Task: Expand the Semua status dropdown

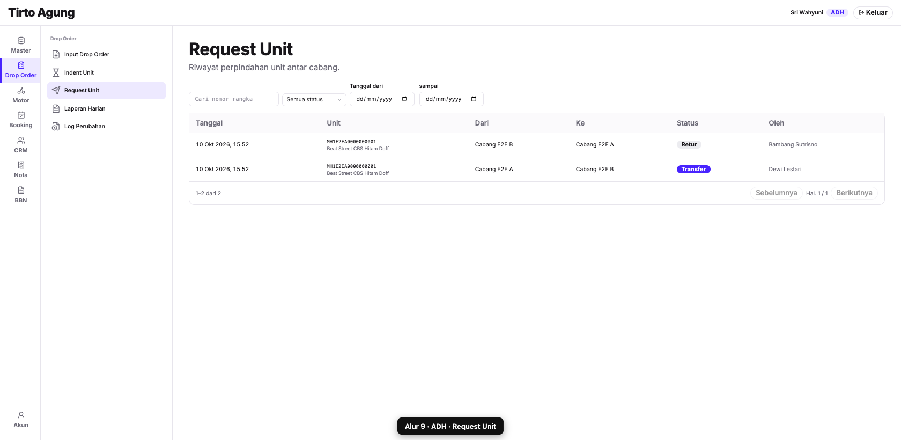Action: coord(314,99)
